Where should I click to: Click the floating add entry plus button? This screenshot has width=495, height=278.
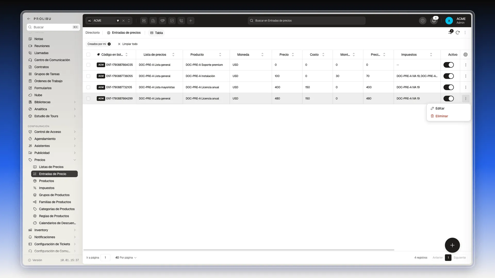pos(452,245)
